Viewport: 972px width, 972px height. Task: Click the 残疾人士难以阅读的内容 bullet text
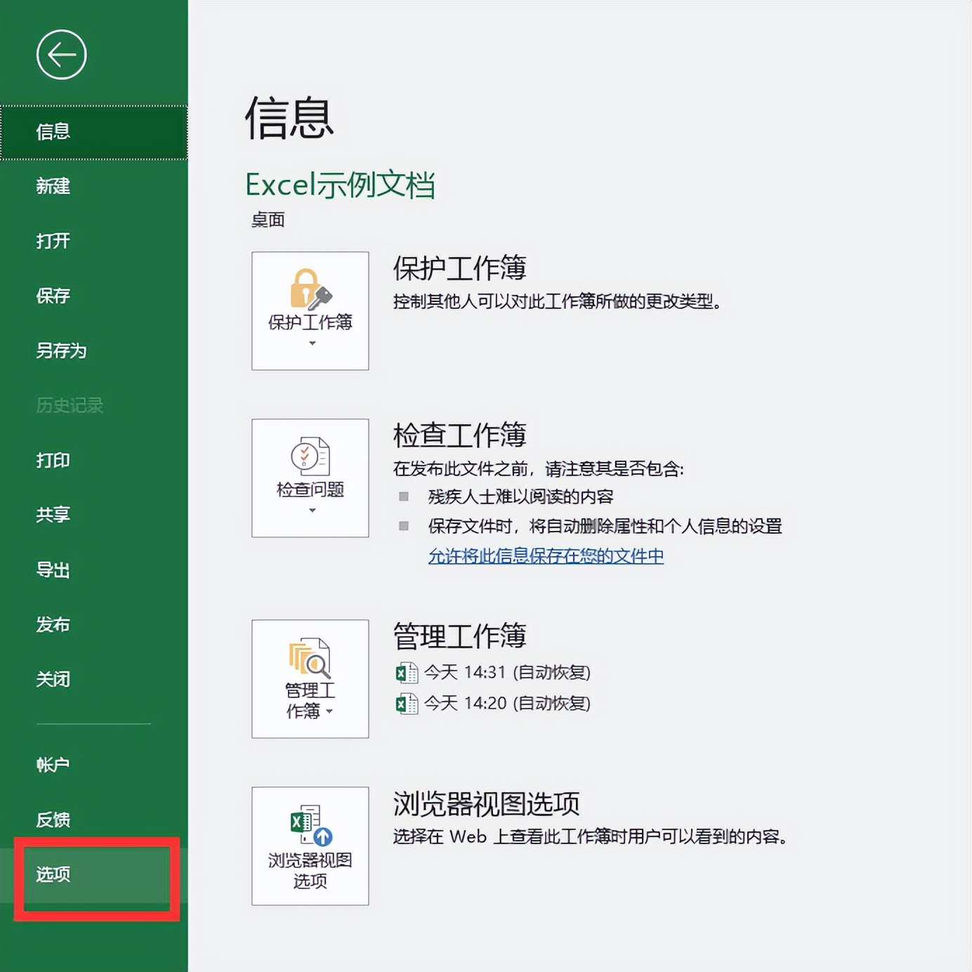point(521,497)
